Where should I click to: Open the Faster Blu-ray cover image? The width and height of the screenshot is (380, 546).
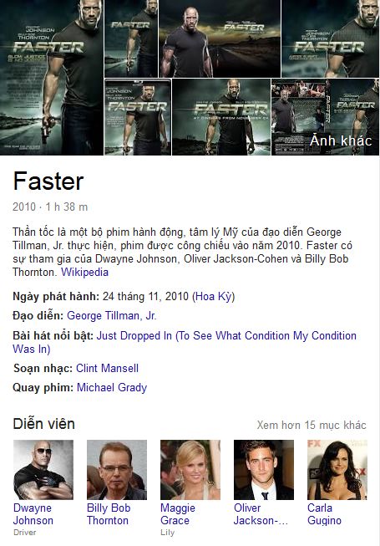tap(138, 117)
